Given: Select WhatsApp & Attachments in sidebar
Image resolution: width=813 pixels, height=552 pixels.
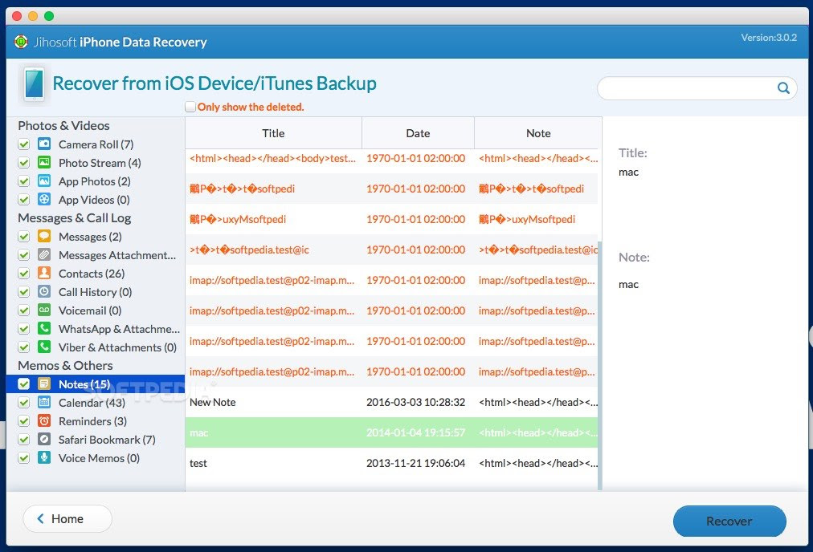Looking at the screenshot, I should coord(119,329).
